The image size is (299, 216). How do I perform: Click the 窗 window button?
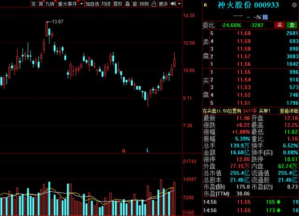click(135, 4)
